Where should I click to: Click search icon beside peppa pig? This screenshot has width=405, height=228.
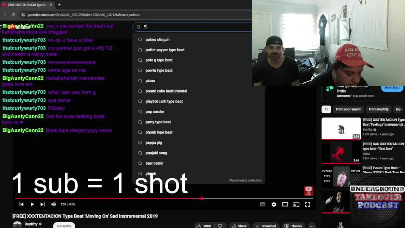(x=140, y=142)
